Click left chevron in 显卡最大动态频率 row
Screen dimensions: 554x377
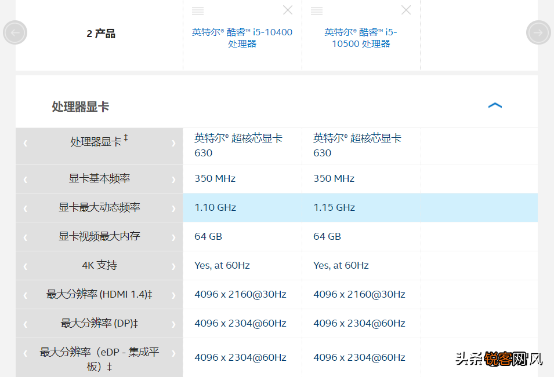pyautogui.click(x=26, y=208)
